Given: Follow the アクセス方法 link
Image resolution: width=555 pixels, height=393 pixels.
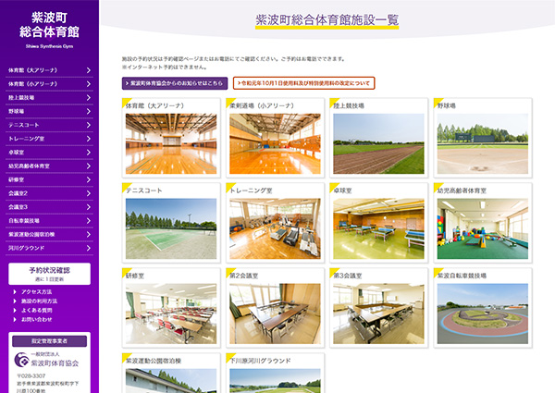Looking at the screenshot, I should click(36, 292).
